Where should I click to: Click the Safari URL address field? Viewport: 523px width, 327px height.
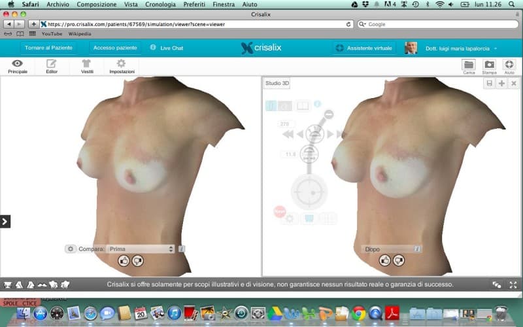196,24
